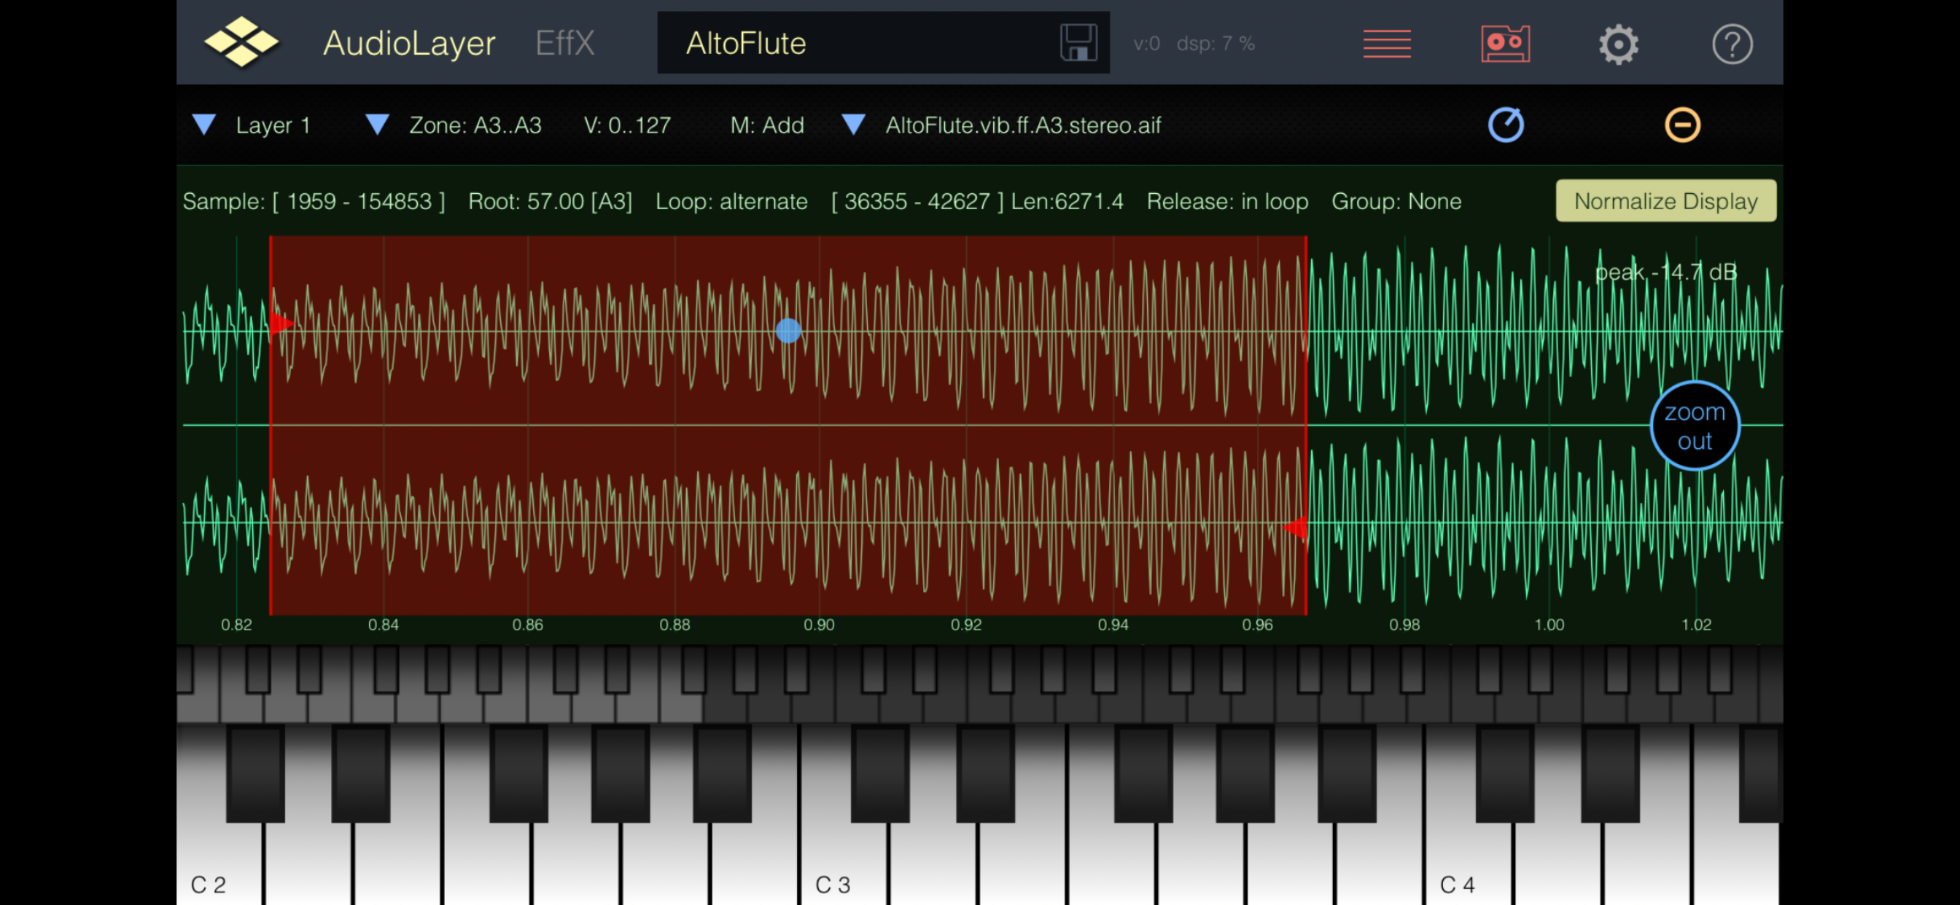Screen dimensions: 1960x905
Task: Toggle the Loop: alternate mode
Action: tap(731, 202)
